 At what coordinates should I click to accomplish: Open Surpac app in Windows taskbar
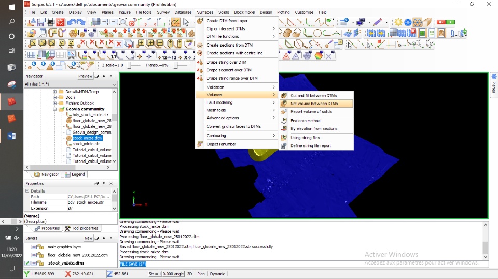pos(11,101)
